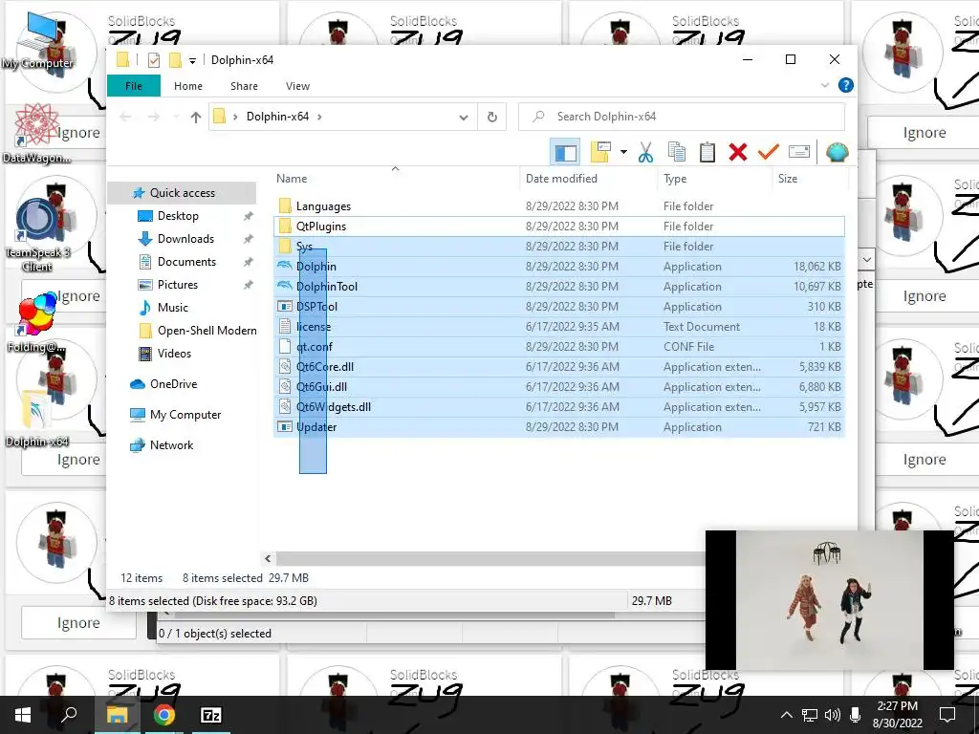Viewport: 979px width, 734px height.
Task: Open the Customize Quick Access Toolbar dropdown
Action: 192,60
